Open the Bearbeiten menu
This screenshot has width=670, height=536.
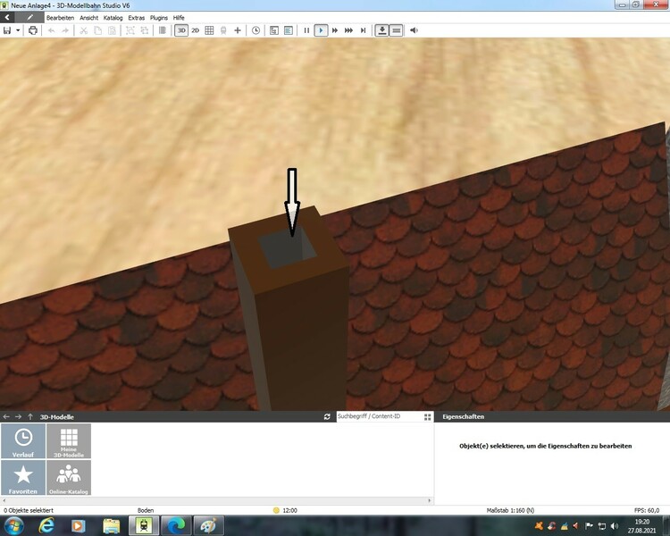[60, 18]
